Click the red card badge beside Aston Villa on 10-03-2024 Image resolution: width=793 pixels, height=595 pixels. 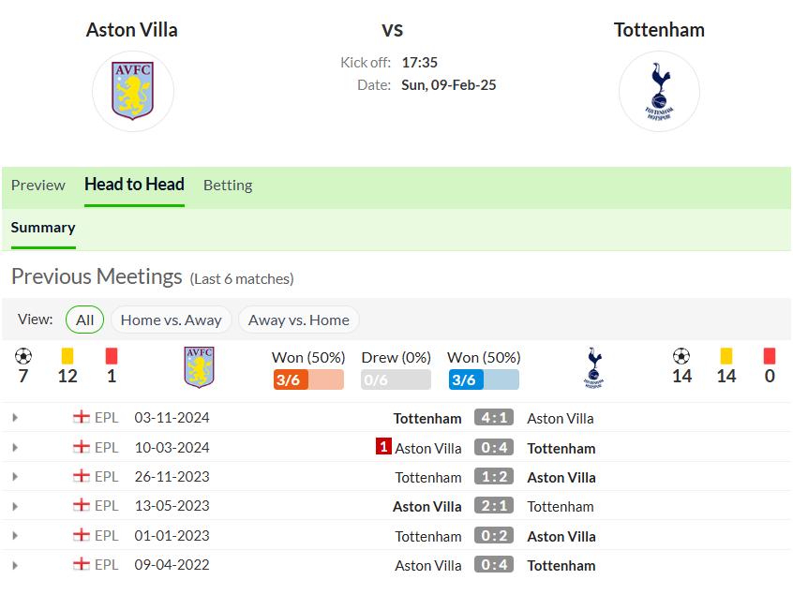[383, 446]
